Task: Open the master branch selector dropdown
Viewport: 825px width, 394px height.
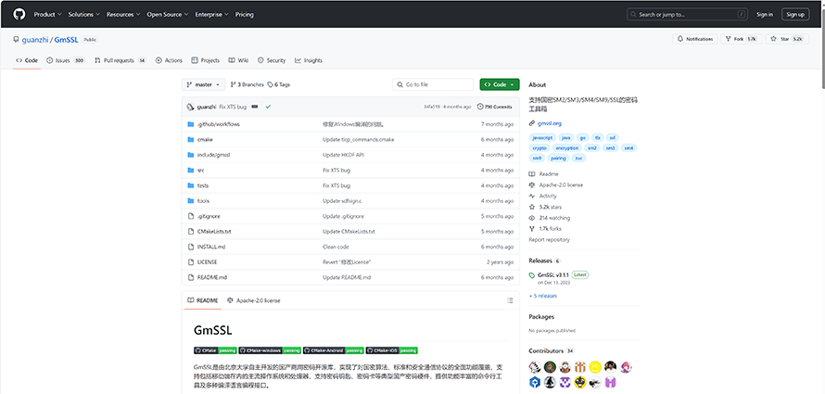Action: 203,84
